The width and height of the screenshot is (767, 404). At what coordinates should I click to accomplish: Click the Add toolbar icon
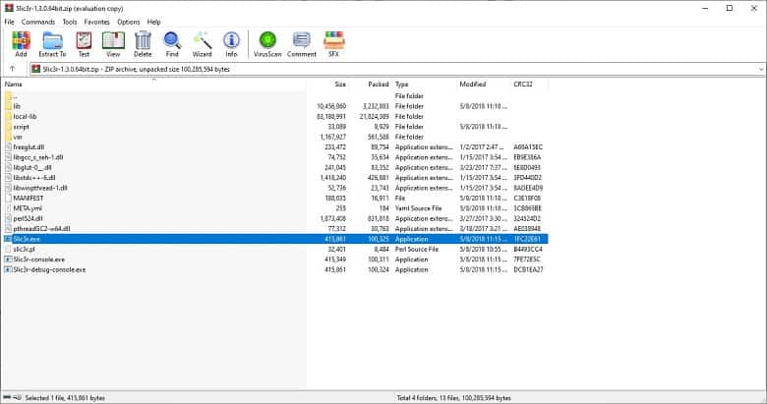point(21,44)
